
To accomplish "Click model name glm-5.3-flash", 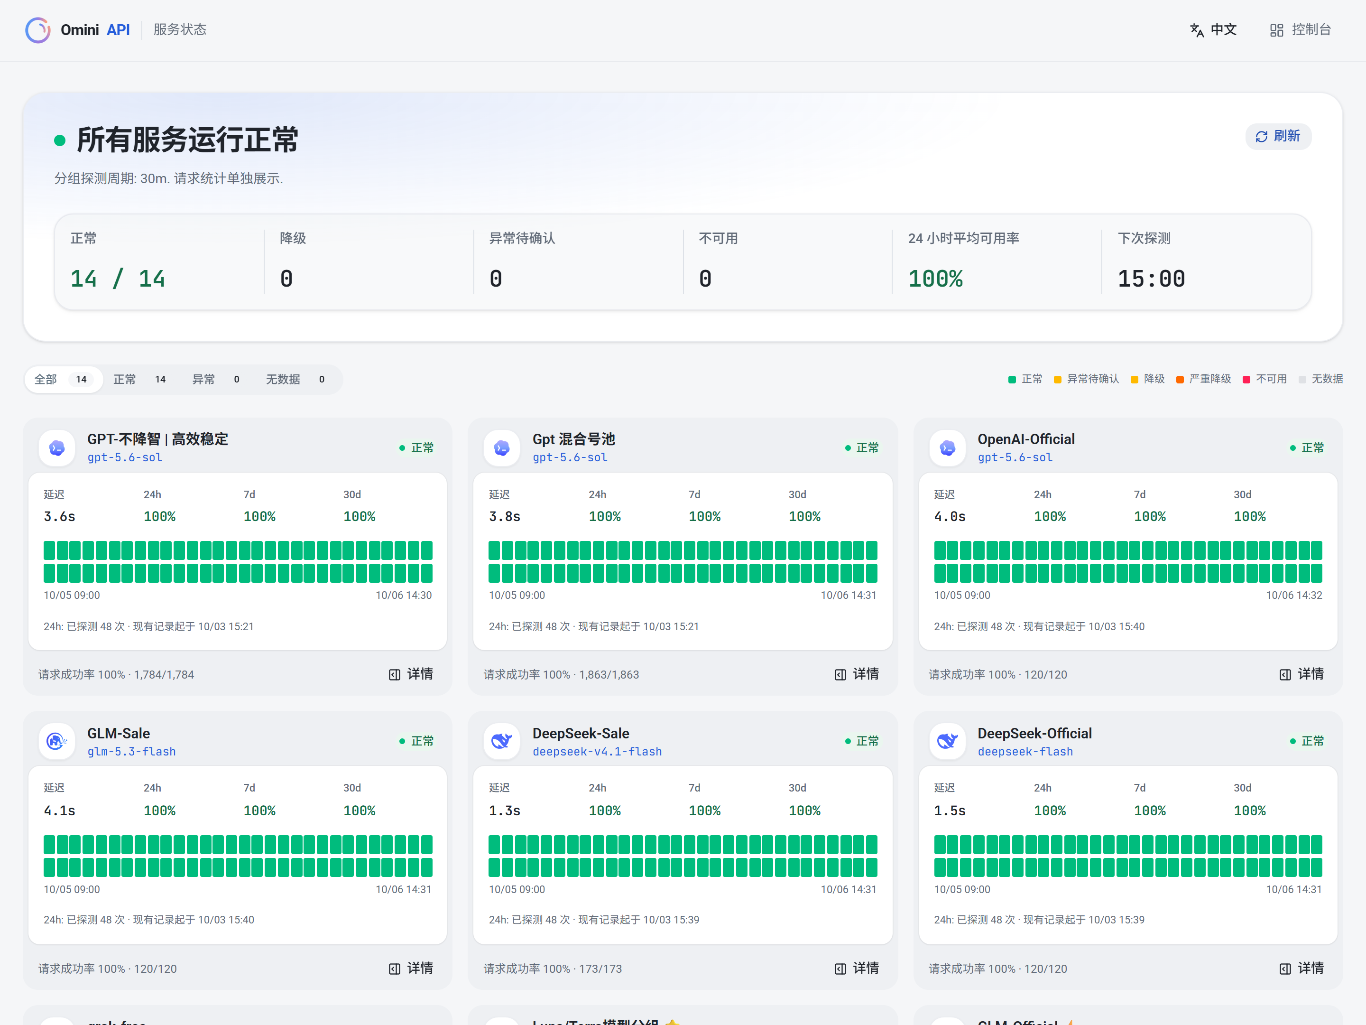I will 131,752.
